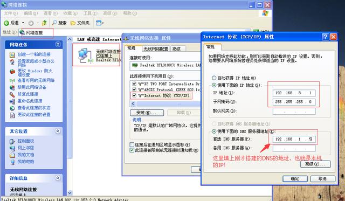Open the Back button dropdown arrow
Image resolution: width=345 pixels, height=201 pixels.
[23, 23]
